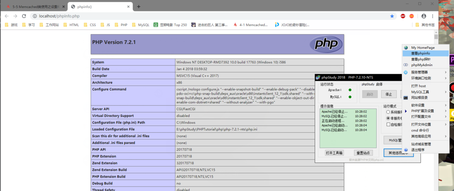Image resolution: width=454 pixels, height=191 pixels.
Task: Open phpMyAdmin from the menu
Action: [x=425, y=65]
